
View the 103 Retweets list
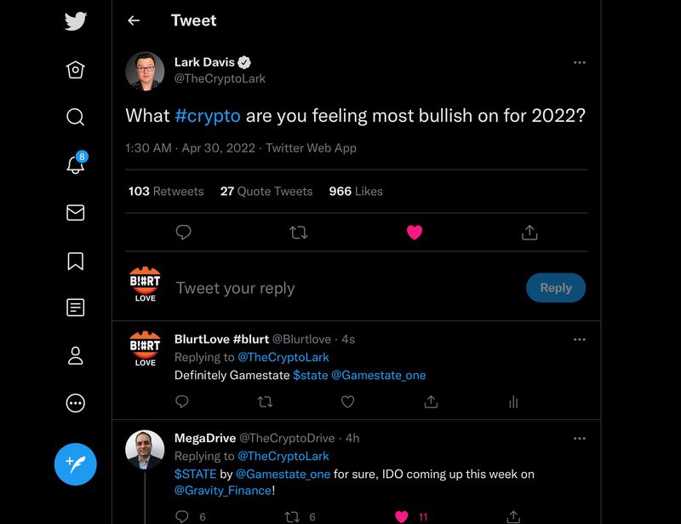(x=166, y=192)
